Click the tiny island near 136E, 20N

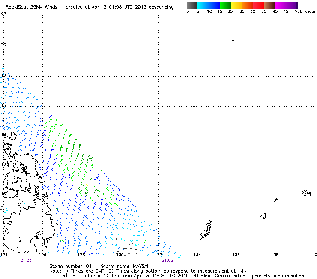(233, 40)
